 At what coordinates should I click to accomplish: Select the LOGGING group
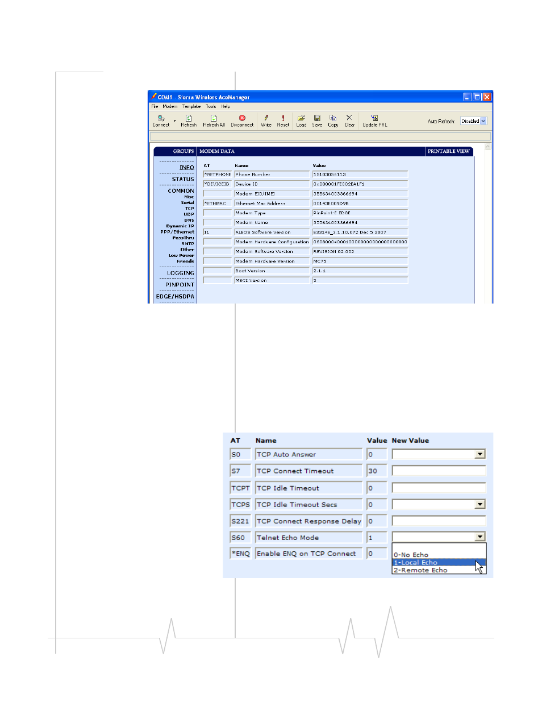pyautogui.click(x=181, y=273)
